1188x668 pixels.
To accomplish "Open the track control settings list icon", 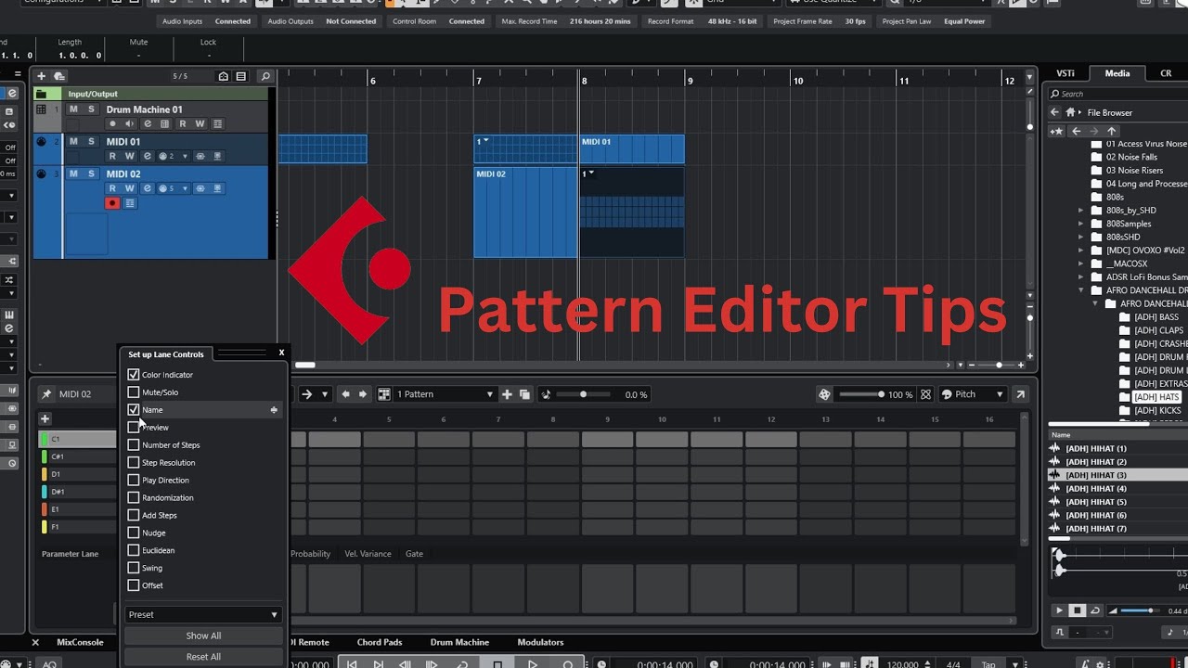I will (x=241, y=76).
